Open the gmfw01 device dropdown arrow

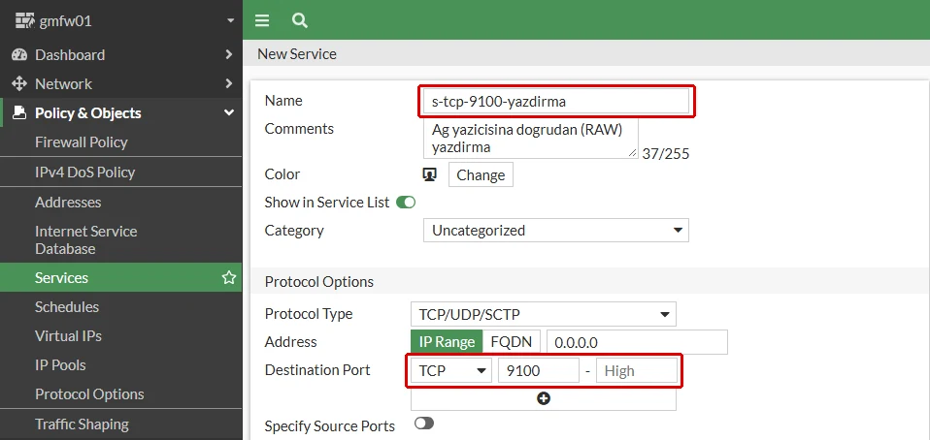point(231,21)
